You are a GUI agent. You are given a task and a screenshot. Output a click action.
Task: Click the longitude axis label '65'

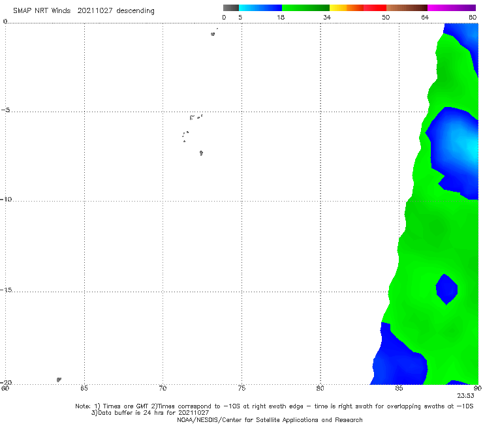[84, 388]
